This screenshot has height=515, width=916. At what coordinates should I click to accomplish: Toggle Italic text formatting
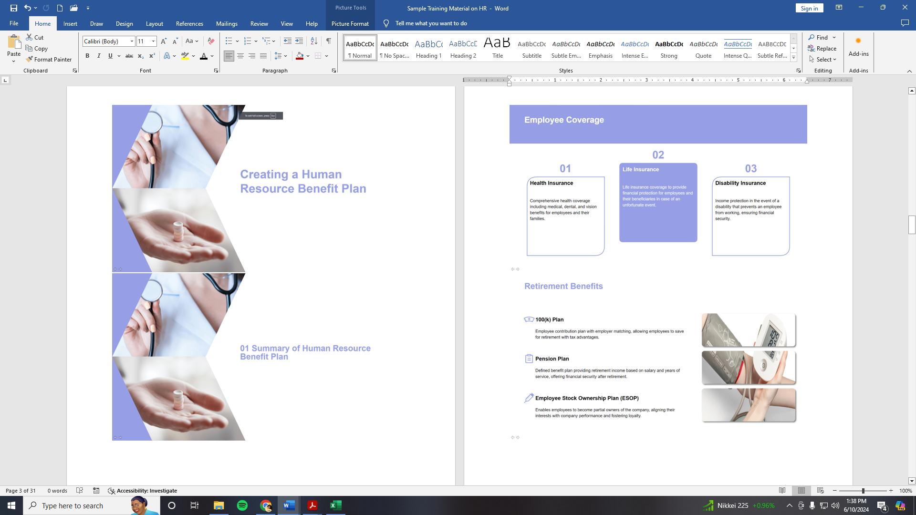(x=99, y=56)
